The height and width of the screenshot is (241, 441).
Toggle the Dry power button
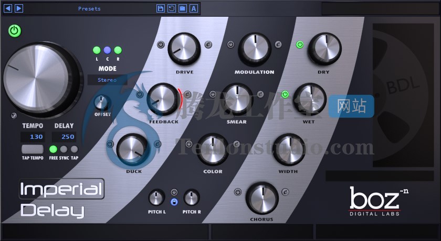[300, 45]
